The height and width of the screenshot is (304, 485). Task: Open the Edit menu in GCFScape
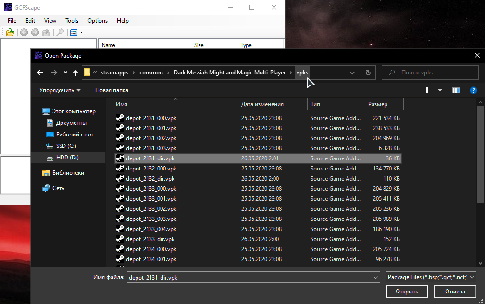(x=30, y=21)
